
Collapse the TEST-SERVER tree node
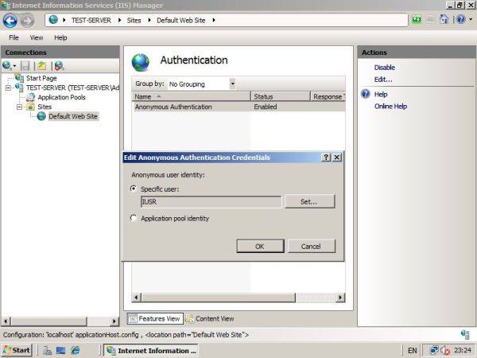(x=8, y=88)
